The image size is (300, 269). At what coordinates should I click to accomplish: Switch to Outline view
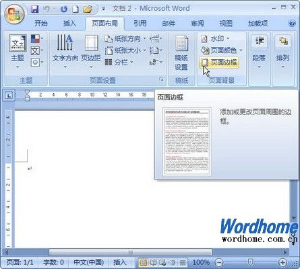pyautogui.click(x=173, y=262)
